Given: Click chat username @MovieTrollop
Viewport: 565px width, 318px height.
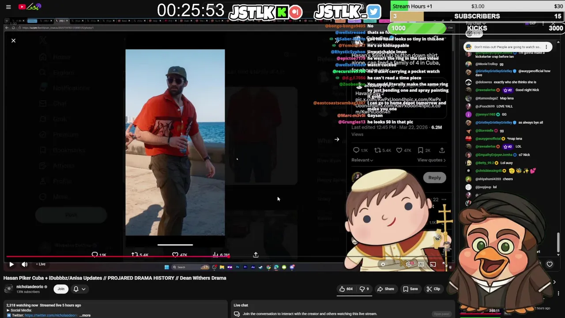Looking at the screenshot, I should coord(487,64).
